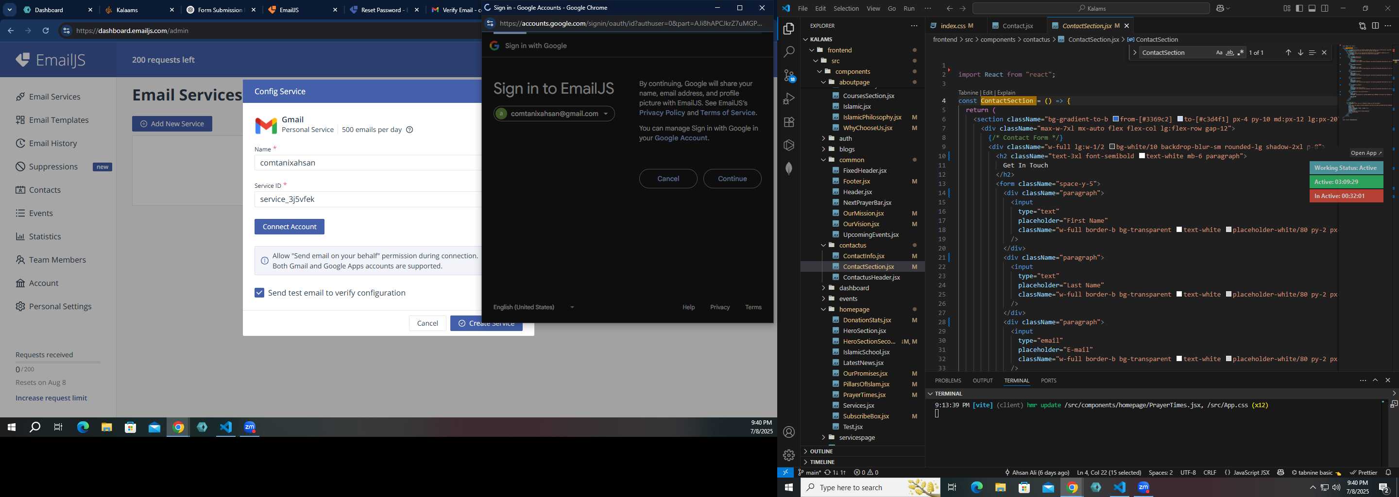
Task: Click the Name input field with comtanixahsan
Action: 368,163
